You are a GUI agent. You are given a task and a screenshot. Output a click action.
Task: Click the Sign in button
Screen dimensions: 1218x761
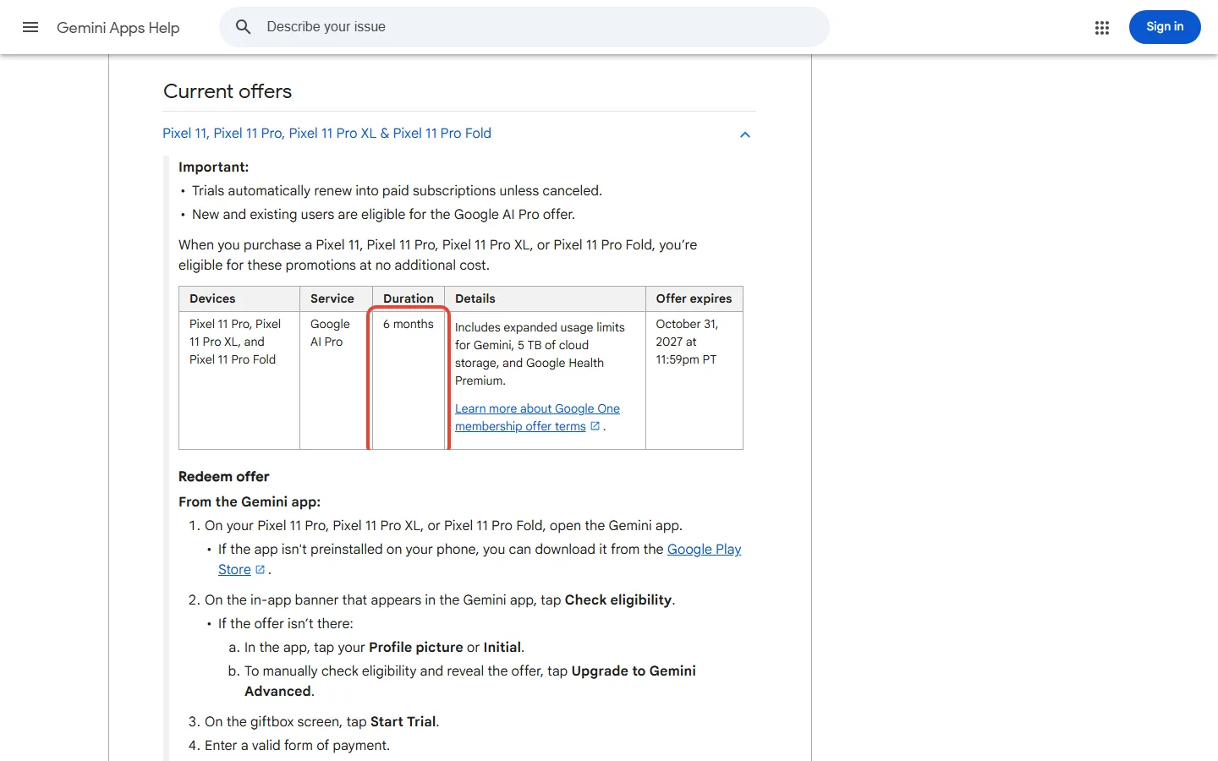[1165, 27]
